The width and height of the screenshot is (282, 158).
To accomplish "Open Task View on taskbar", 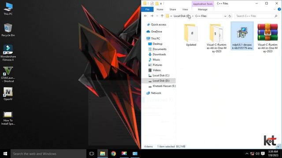I will [92, 154].
